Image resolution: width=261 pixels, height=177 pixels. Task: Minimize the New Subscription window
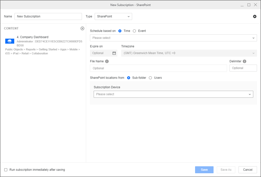tap(242, 5)
